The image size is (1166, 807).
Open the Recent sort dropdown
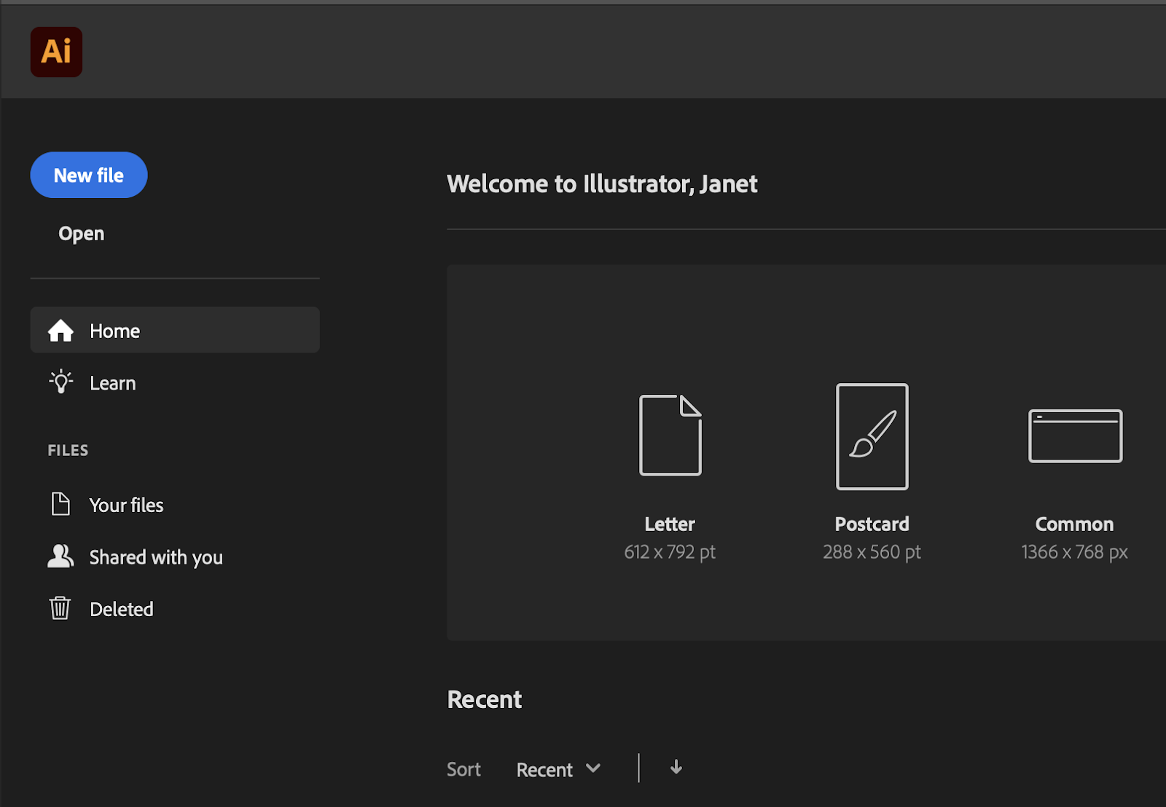558,769
